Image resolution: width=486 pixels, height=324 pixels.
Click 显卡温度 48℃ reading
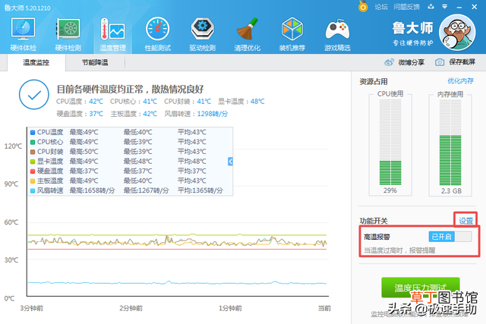(x=241, y=101)
